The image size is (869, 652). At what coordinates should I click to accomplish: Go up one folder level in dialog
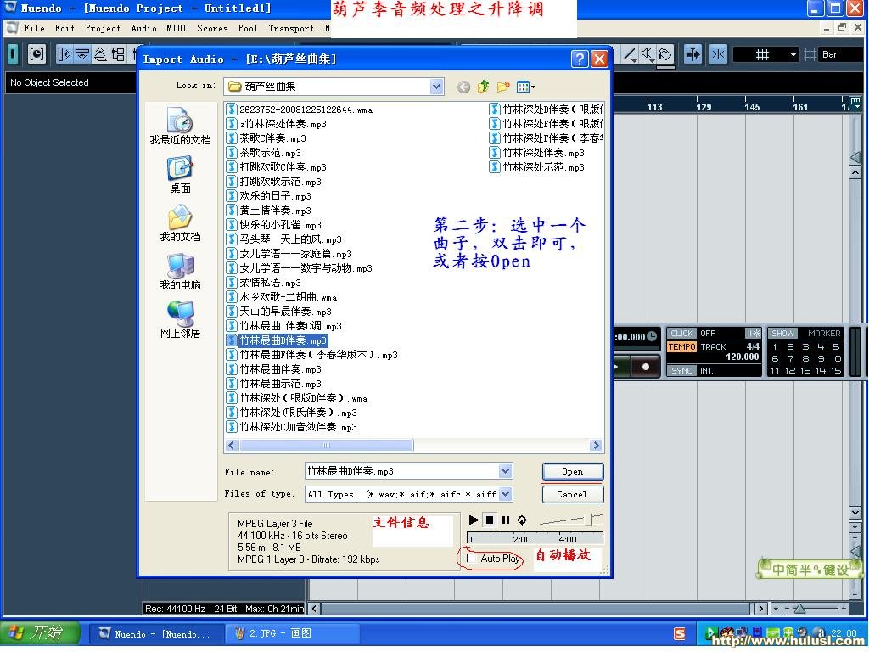click(x=483, y=87)
